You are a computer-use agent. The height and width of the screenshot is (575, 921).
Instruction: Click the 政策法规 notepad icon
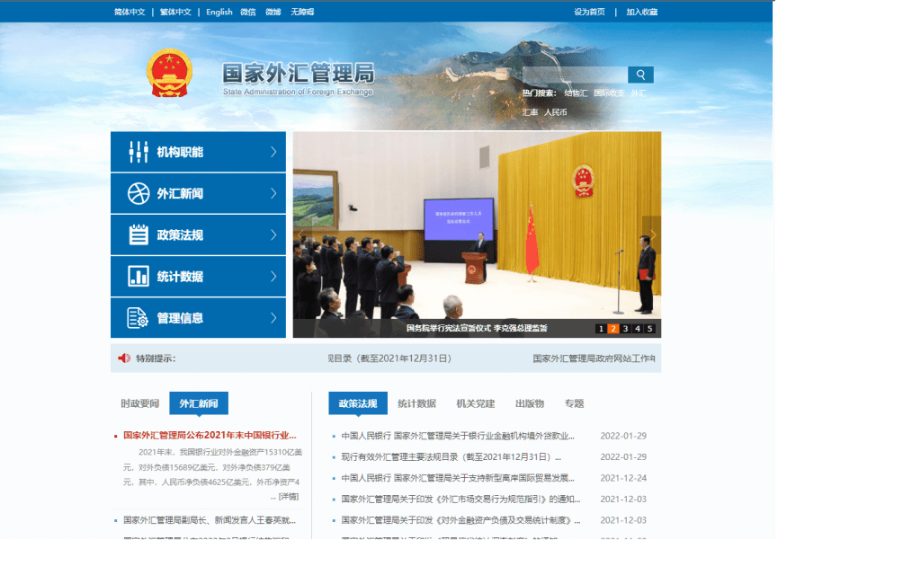139,234
